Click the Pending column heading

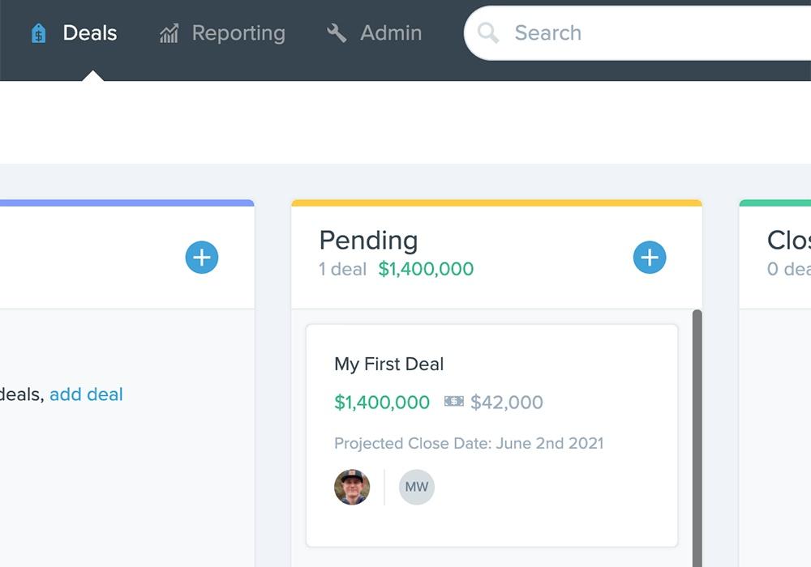[x=369, y=241]
